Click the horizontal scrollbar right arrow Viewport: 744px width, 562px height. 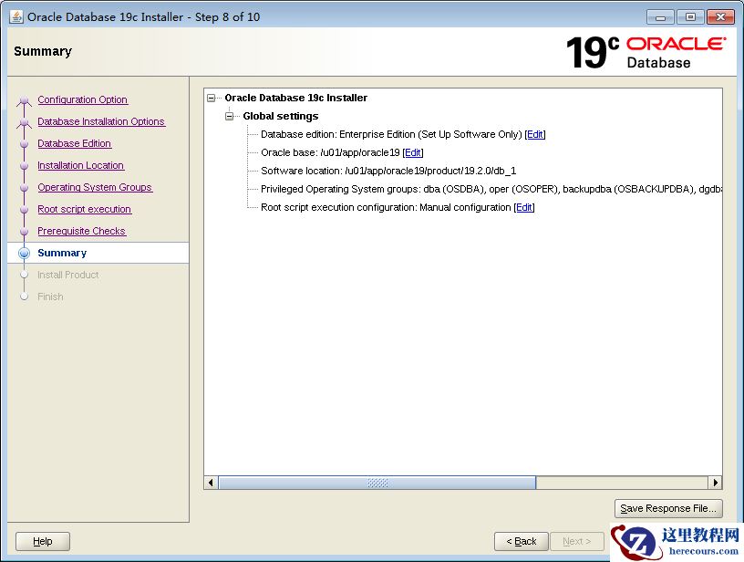pos(716,483)
